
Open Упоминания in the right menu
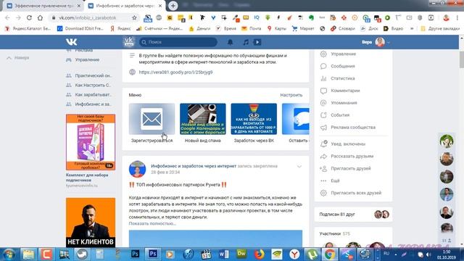click(344, 103)
